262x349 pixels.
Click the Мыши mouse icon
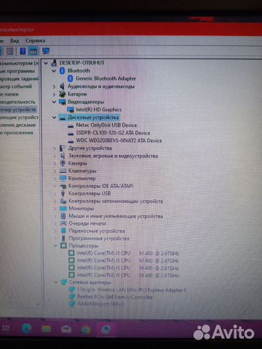[x=63, y=216]
